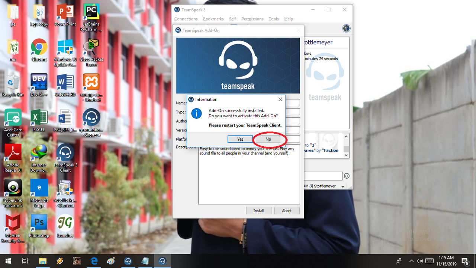Select the AutoHotkey Shortcut desktop icon

(x=65, y=193)
